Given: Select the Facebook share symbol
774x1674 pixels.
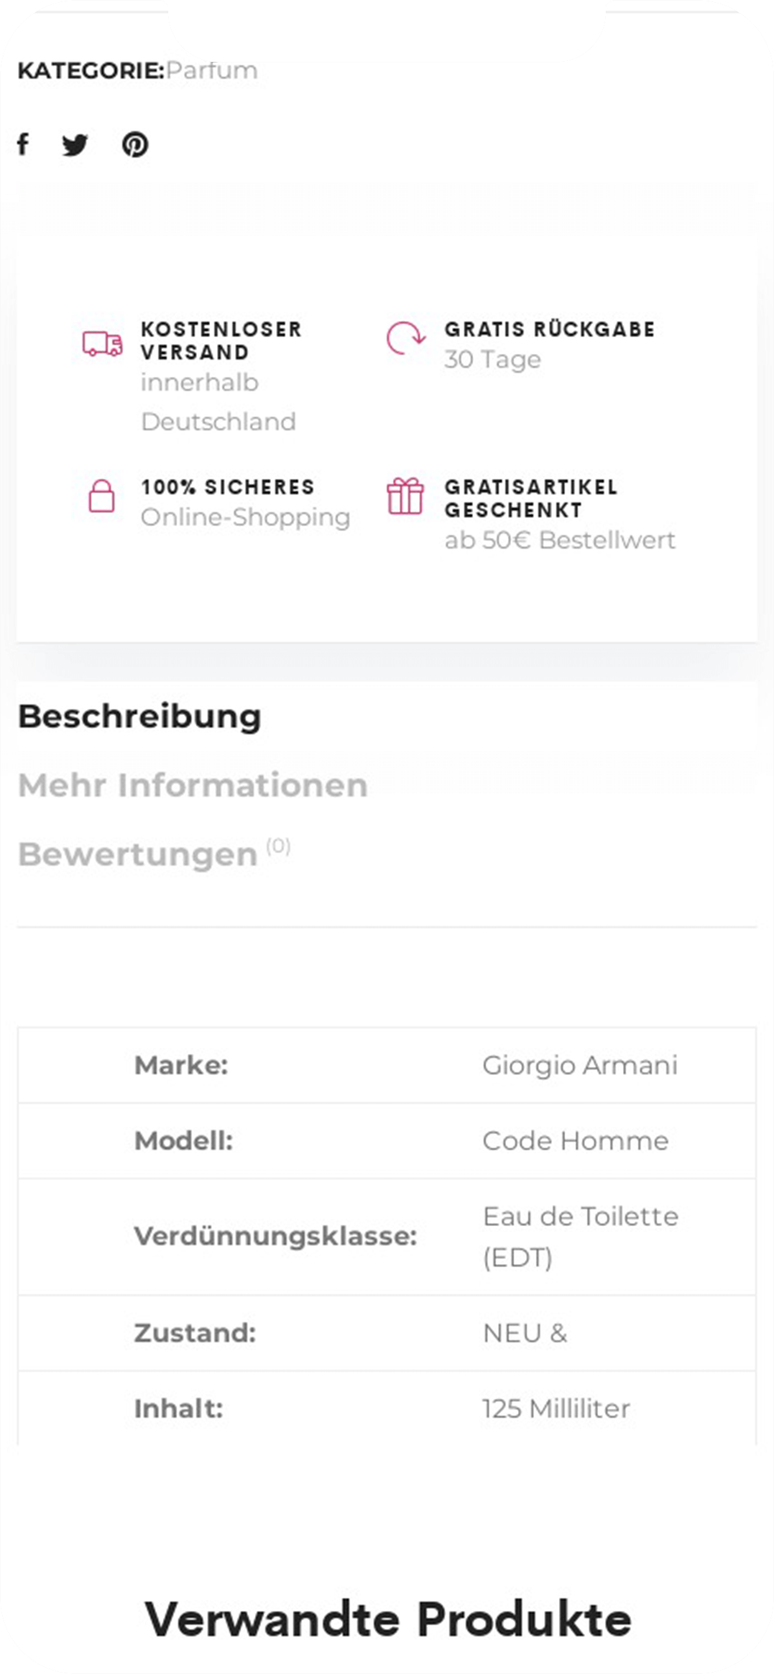Looking at the screenshot, I should coord(24,145).
